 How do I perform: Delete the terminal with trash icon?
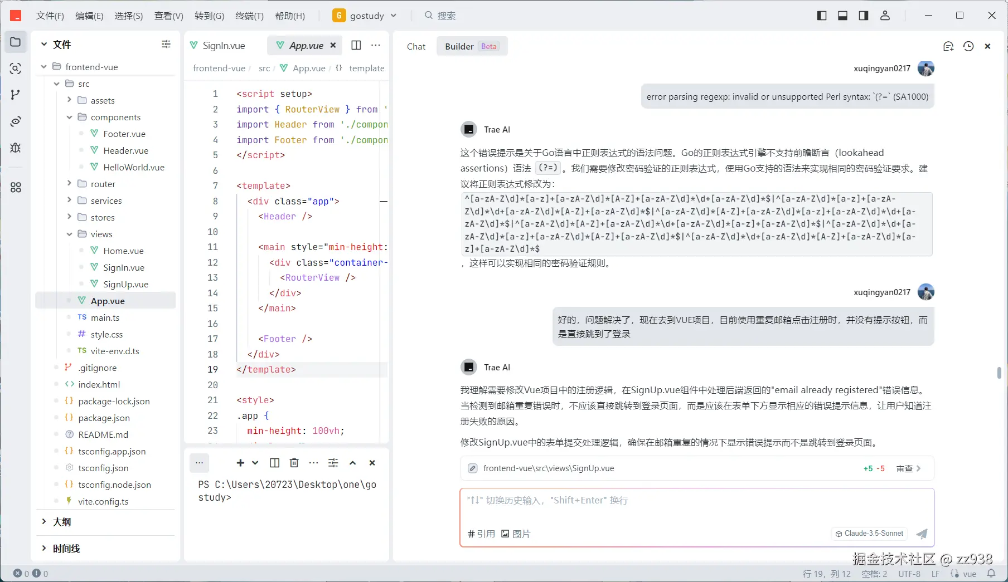tap(294, 463)
